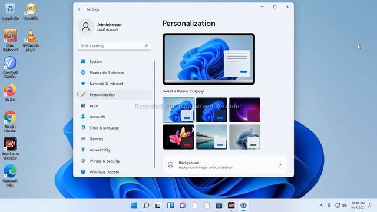Screen dimensions: 377x212
Task: Open the Administrator Local Account profile
Action: (100, 26)
